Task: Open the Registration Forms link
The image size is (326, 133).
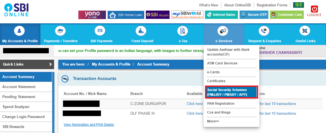Action: point(272,5)
